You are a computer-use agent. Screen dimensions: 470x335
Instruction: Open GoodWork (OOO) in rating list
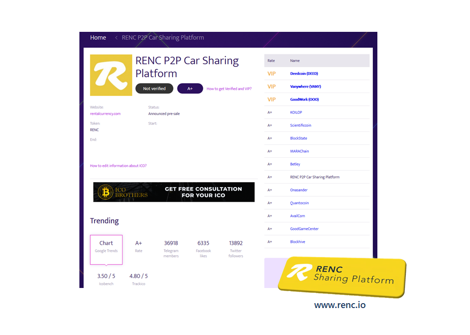304,99
